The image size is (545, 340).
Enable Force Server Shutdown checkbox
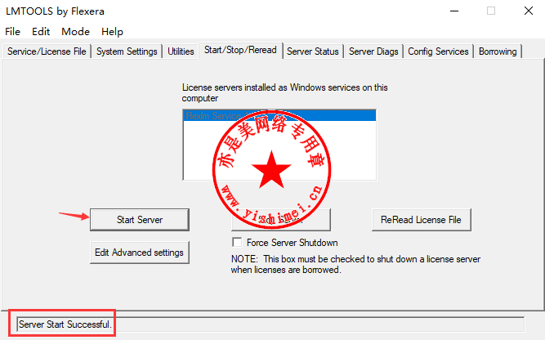click(237, 242)
